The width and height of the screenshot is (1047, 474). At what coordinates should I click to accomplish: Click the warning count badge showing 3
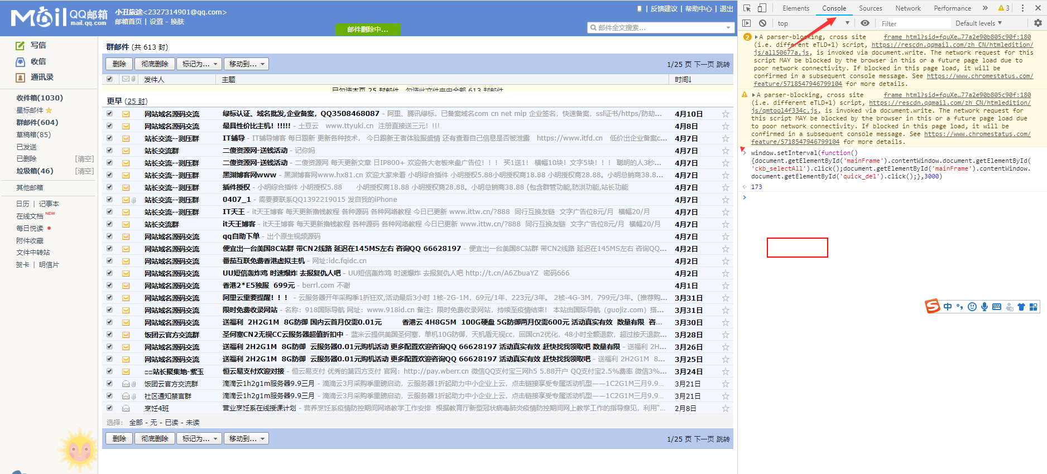(x=1004, y=8)
